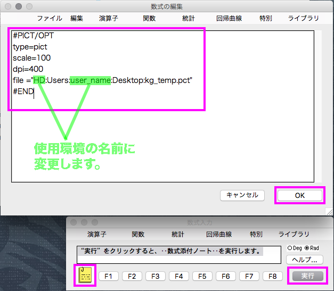
Task: Open 演算子 menu in 数式入力 window
Action: pyautogui.click(x=97, y=234)
